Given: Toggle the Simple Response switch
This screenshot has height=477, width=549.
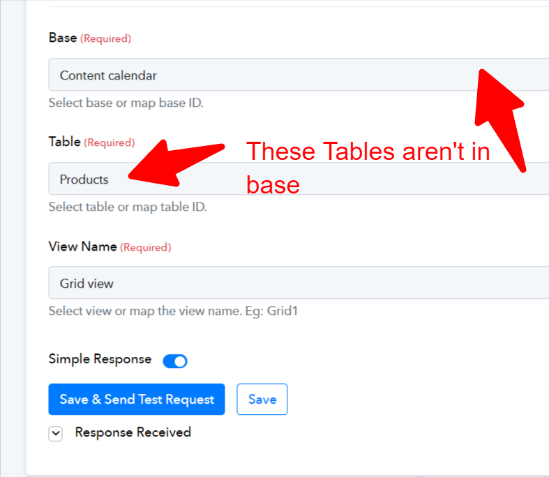Looking at the screenshot, I should click(175, 361).
